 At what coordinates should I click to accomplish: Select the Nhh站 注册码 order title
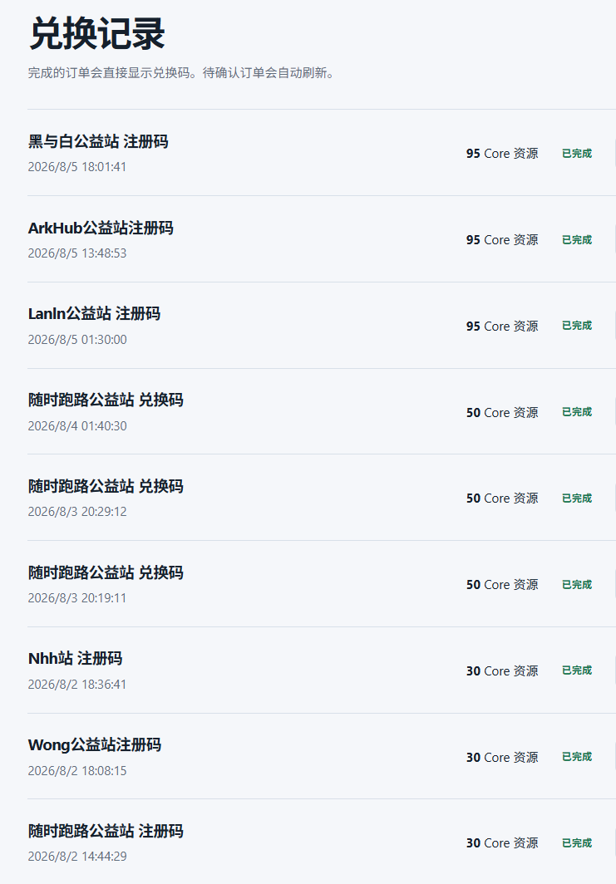(x=75, y=659)
